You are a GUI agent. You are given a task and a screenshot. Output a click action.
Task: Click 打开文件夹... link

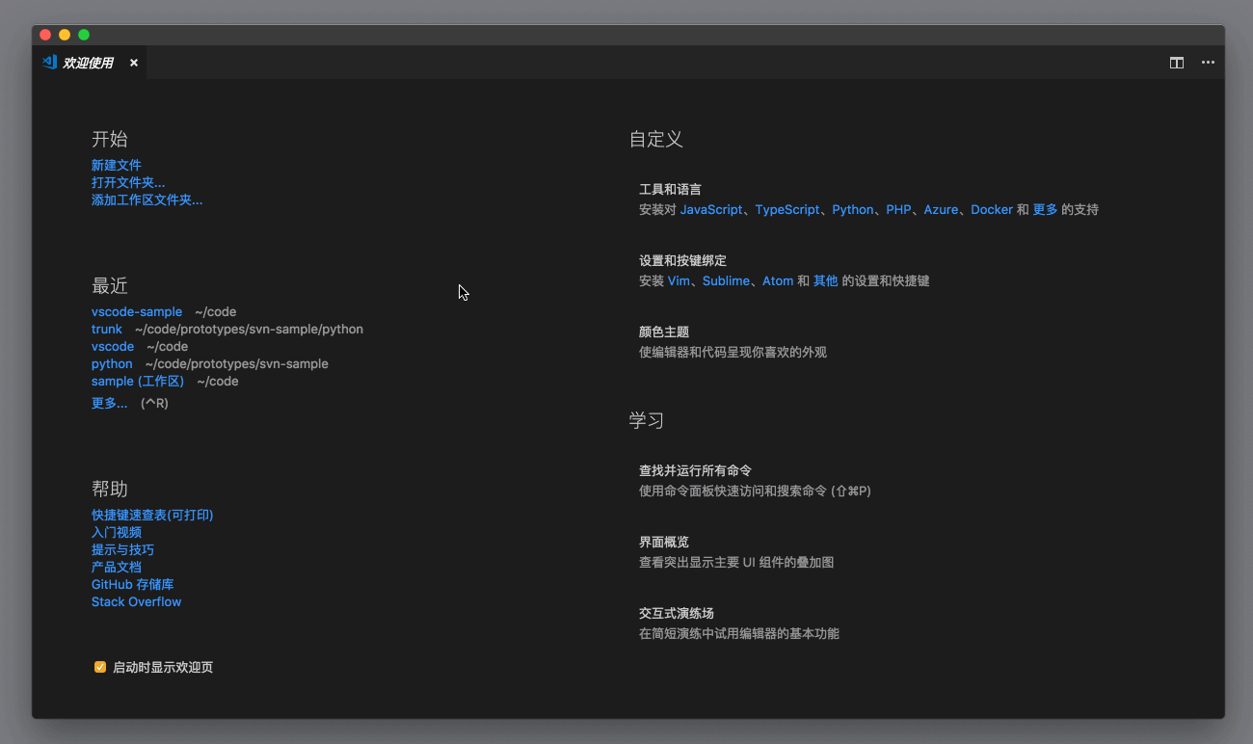pos(128,182)
